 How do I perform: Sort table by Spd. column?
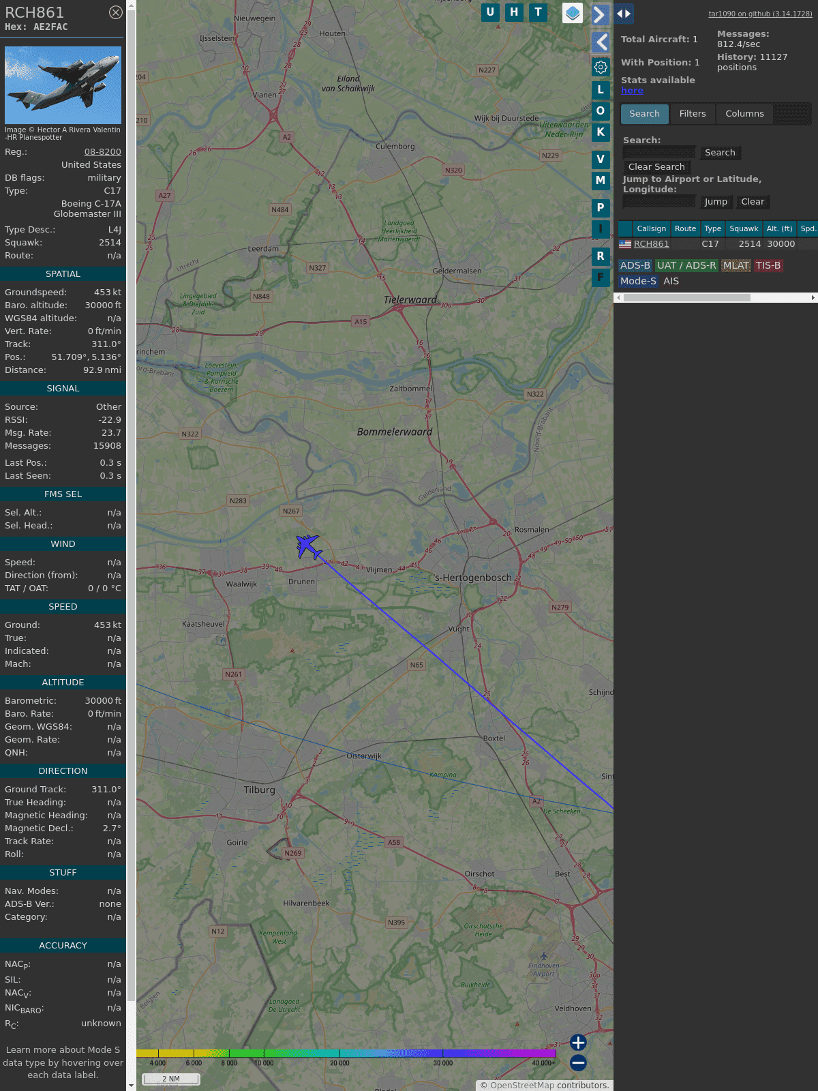click(x=808, y=229)
